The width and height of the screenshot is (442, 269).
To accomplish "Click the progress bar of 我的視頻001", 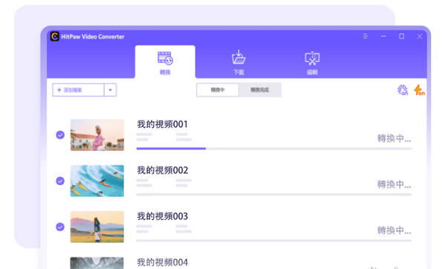I will [x=274, y=149].
